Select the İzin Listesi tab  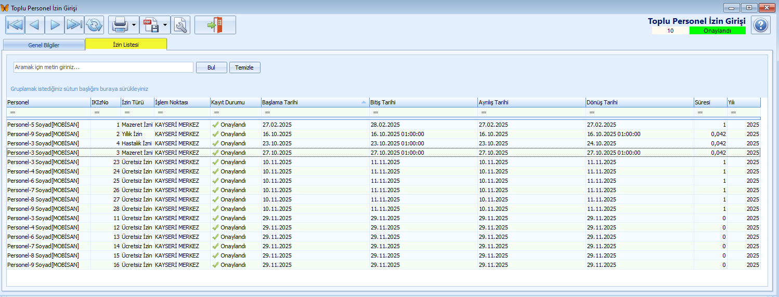126,45
